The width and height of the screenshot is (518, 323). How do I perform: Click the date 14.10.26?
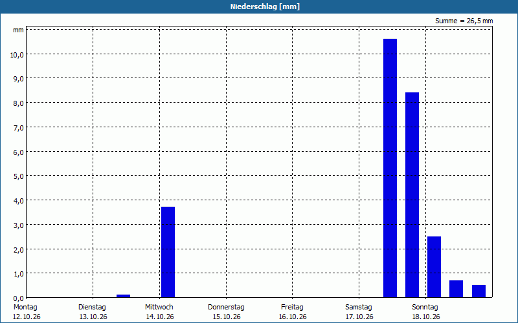160,317
